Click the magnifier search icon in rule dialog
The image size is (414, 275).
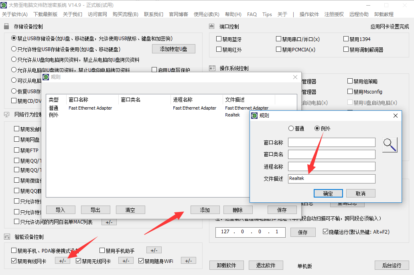click(x=390, y=145)
